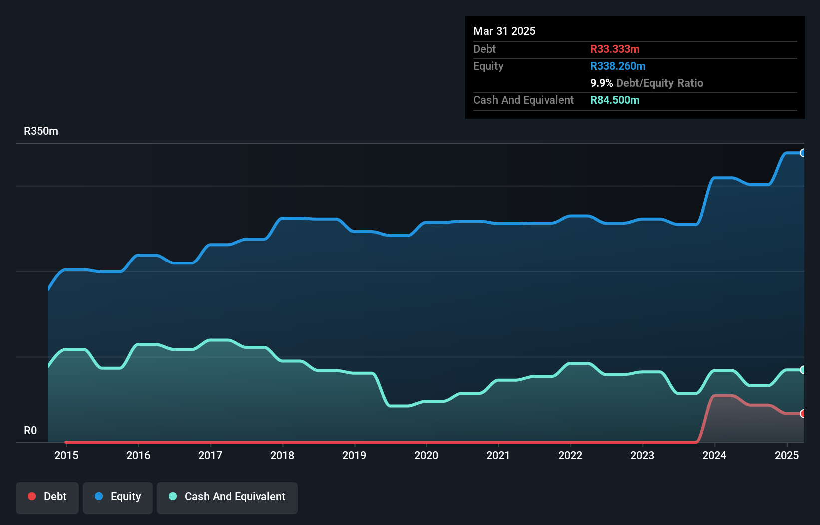
Task: Click the R33.333m debt value in tooltip
Action: pyautogui.click(x=615, y=49)
